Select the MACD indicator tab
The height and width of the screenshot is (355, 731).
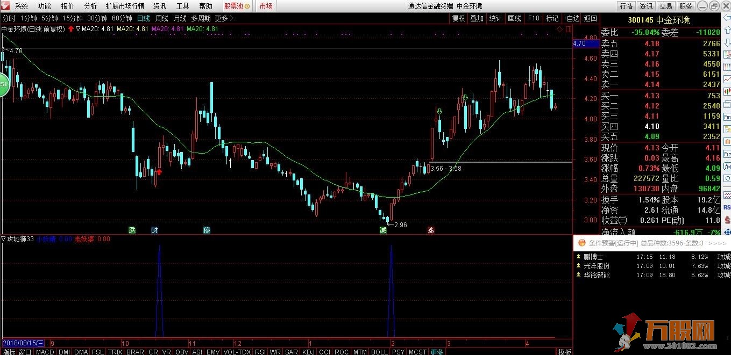[x=45, y=352]
